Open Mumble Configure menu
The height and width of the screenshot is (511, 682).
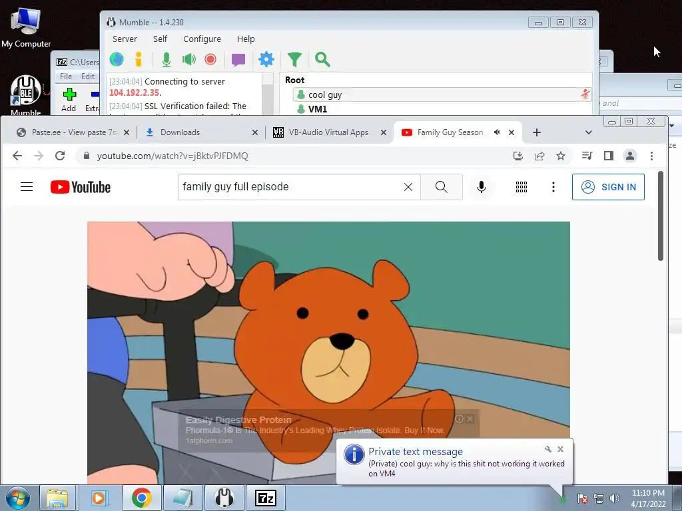[202, 39]
